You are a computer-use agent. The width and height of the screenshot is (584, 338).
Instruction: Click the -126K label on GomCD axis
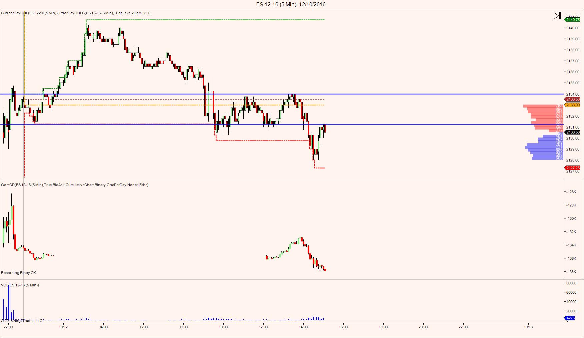coord(571,192)
